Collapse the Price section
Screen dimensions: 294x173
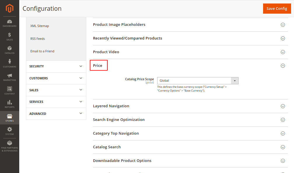click(x=282, y=66)
